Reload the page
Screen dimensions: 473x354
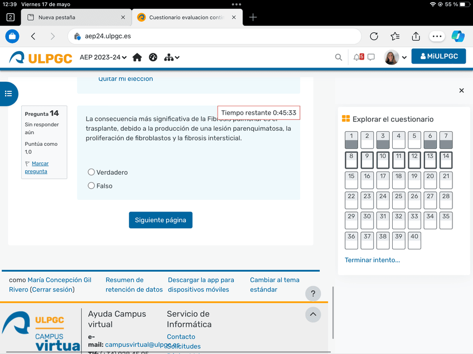coord(374,36)
